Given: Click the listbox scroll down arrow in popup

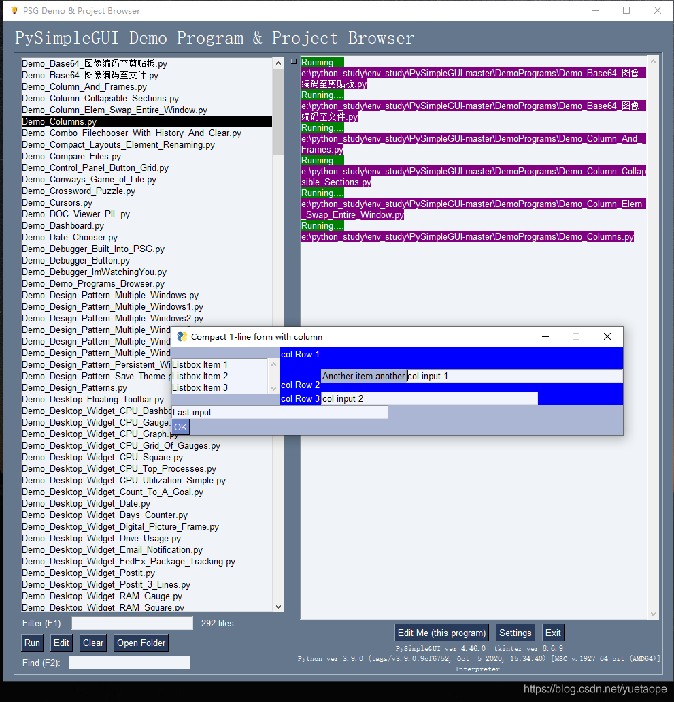Looking at the screenshot, I should (x=273, y=389).
